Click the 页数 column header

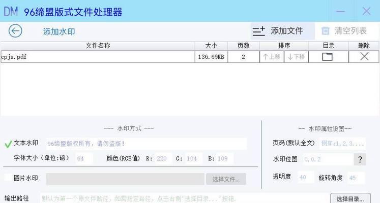(243, 46)
